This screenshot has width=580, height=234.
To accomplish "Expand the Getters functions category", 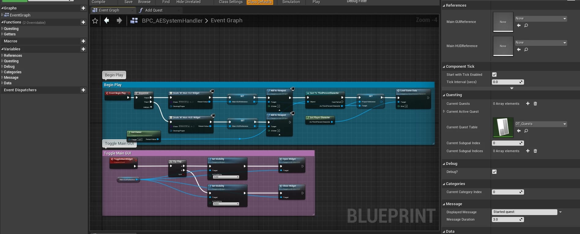I will point(2,34).
